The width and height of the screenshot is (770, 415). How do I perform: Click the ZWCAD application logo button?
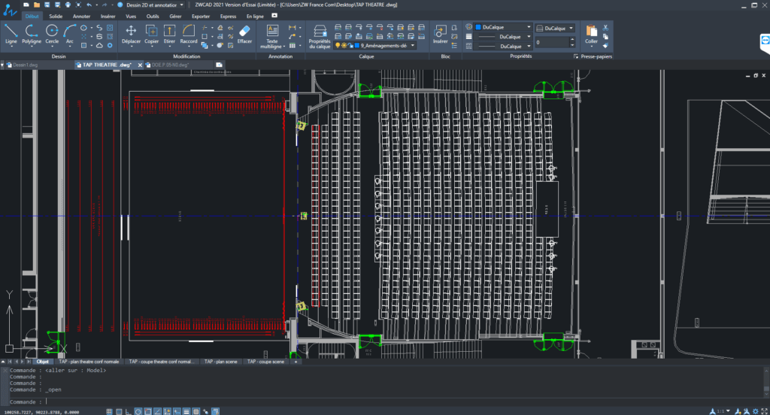tap(10, 9)
